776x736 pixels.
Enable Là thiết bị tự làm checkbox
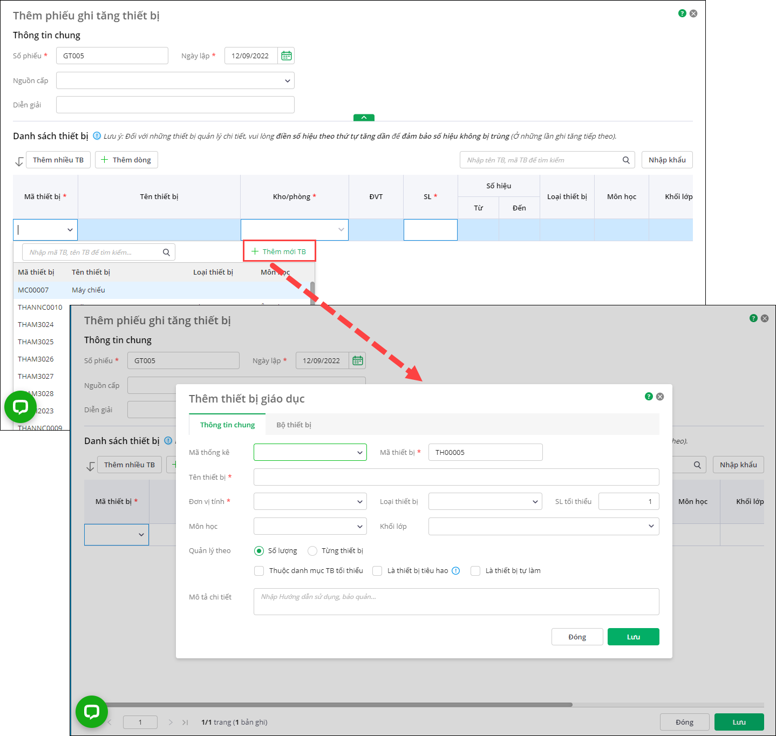click(x=475, y=571)
